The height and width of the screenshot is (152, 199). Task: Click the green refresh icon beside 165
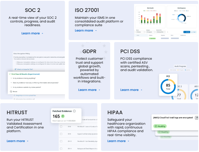[63, 116]
